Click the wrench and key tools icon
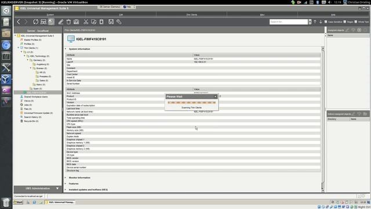Image resolution: width=371 pixels, height=209 pixels. tap(119, 22)
